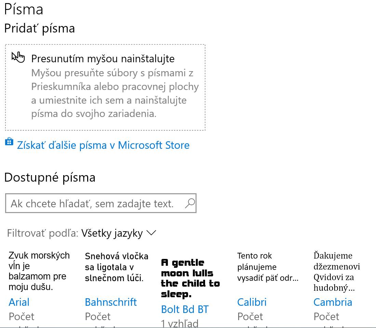Click the Filtrovať podľa label

coord(43,233)
